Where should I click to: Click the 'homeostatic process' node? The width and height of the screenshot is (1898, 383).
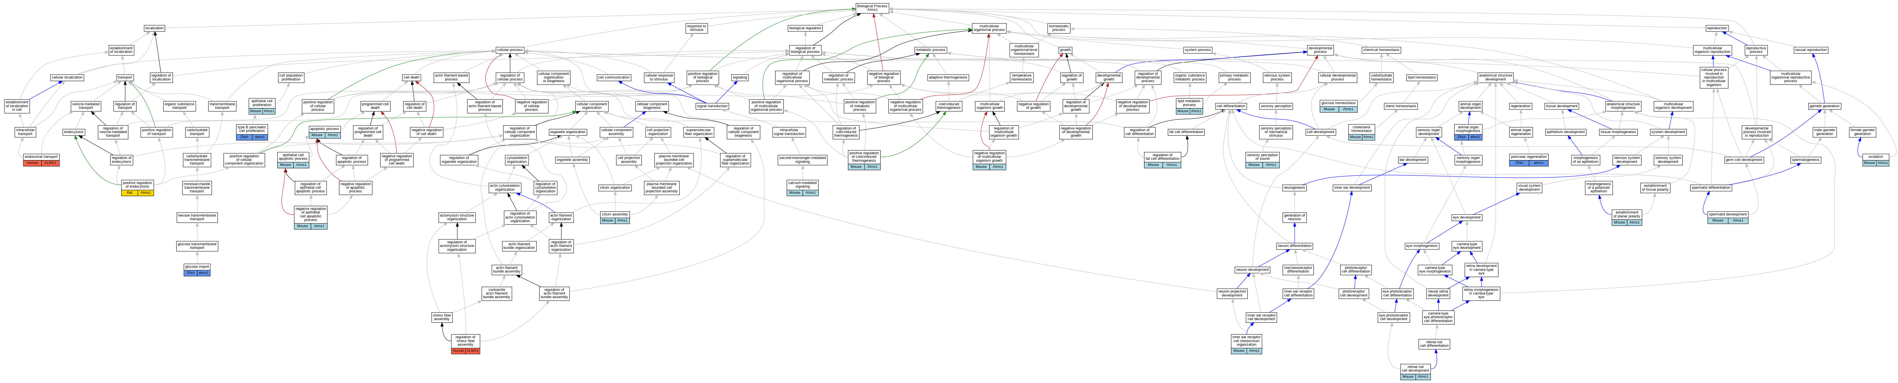(x=1059, y=28)
